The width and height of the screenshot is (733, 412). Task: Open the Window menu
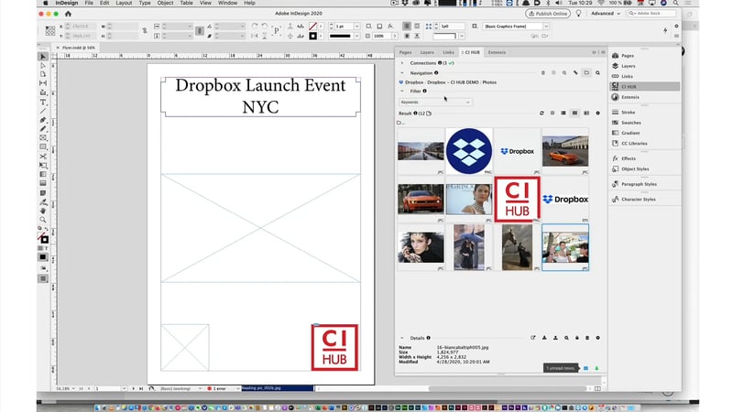coord(227,3)
